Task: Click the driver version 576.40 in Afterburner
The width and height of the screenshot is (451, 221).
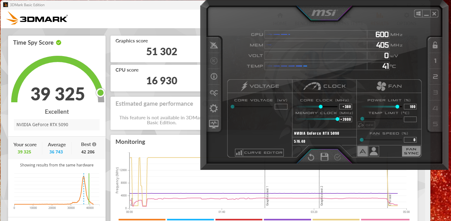Action: tap(300, 141)
